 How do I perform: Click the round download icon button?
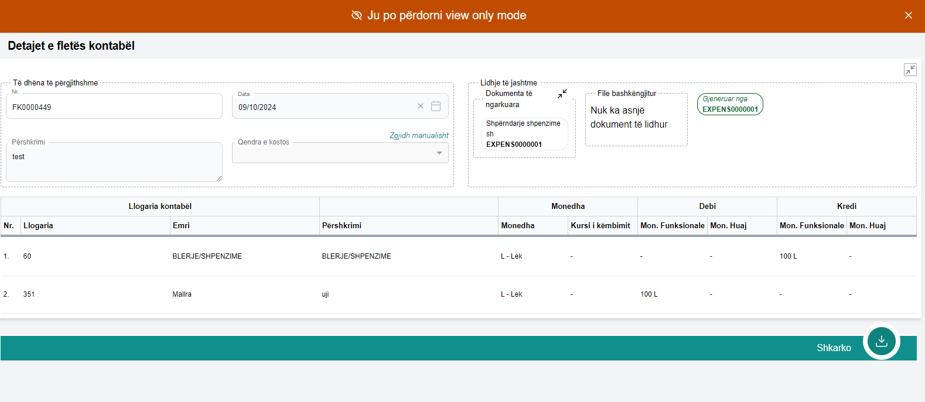881,341
